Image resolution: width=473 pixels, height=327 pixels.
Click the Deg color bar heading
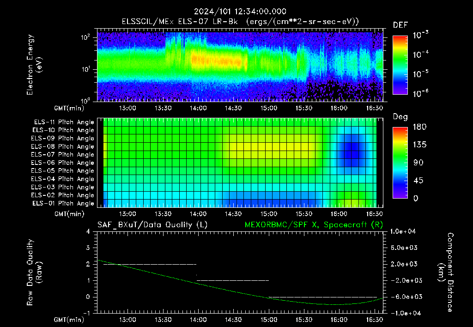click(400, 117)
